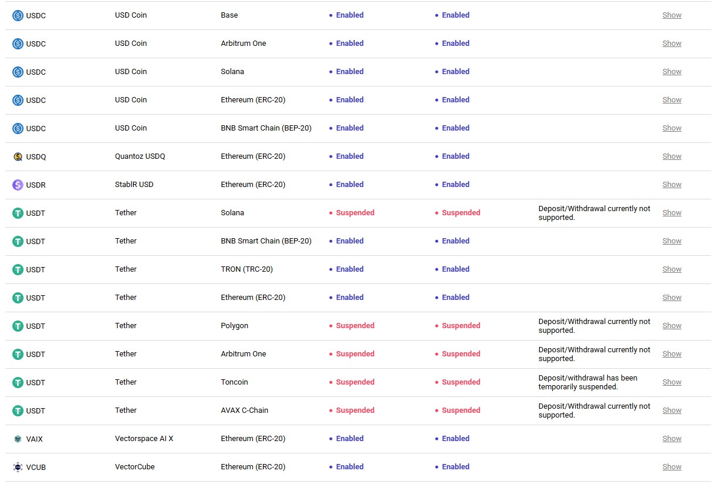Click BNB Smart Chain network in USDC row
The image size is (717, 484).
[266, 128]
